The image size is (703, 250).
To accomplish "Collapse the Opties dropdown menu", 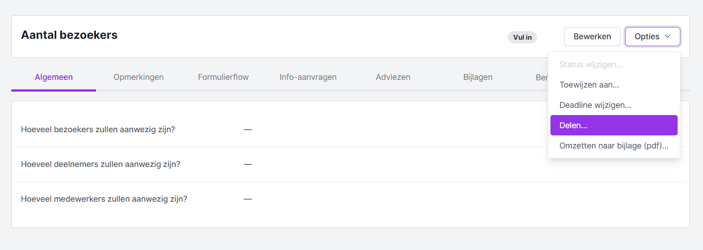I will (652, 37).
